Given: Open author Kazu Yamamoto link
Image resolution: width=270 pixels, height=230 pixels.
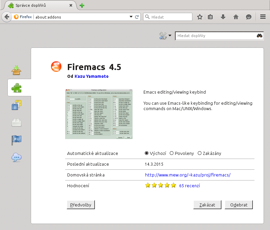Looking at the screenshot, I should (x=91, y=76).
